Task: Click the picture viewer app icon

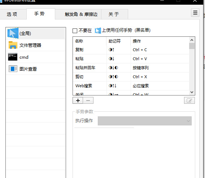Action: pos(13,69)
